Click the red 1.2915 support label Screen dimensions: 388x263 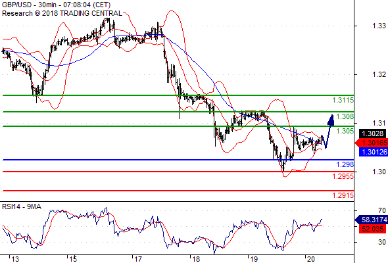click(x=343, y=195)
